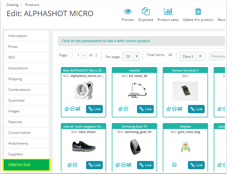227x174 pixels.
Task: Open the Information tab
Action: pos(27,36)
